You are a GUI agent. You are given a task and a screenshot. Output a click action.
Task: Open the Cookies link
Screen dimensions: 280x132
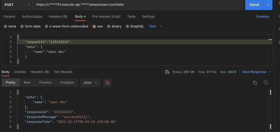[263, 16]
